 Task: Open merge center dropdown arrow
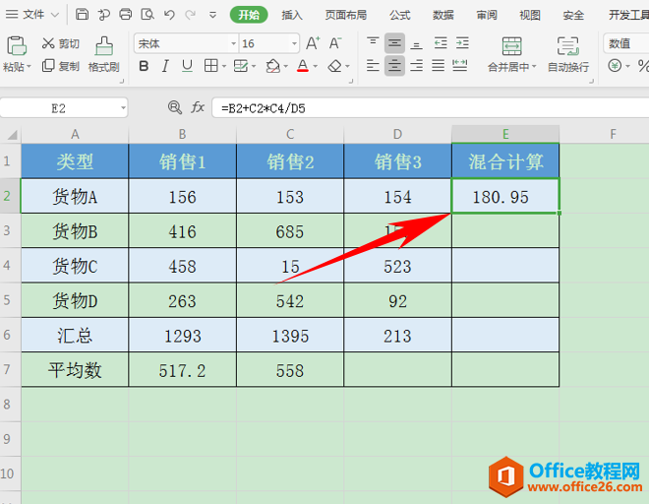click(534, 66)
